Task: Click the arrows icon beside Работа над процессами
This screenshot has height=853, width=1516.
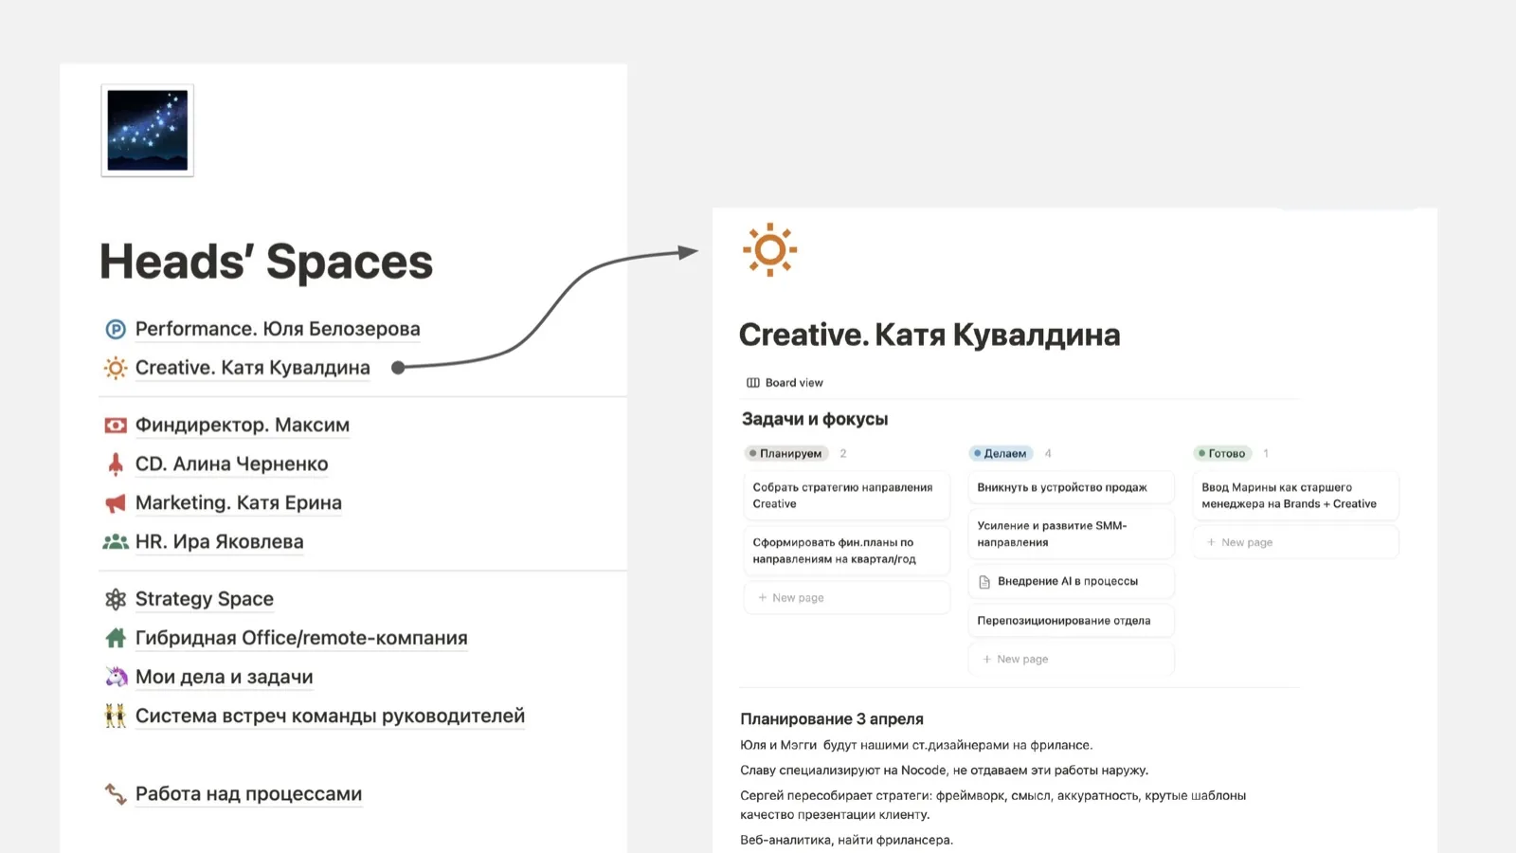Action: (116, 794)
